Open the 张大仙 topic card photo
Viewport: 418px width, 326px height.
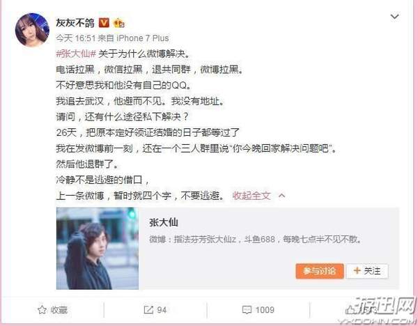point(98,249)
